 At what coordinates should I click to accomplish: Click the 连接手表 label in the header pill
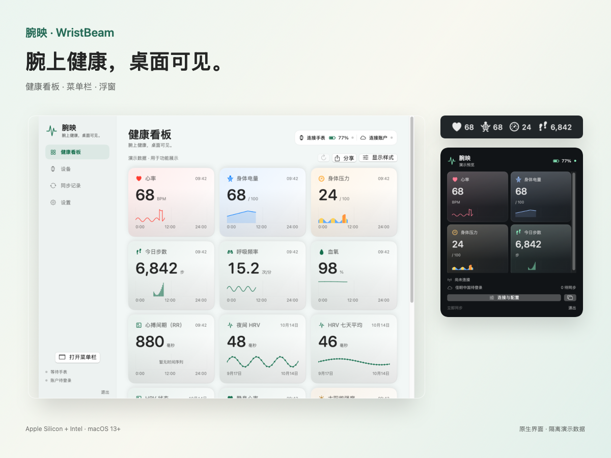[x=316, y=138]
